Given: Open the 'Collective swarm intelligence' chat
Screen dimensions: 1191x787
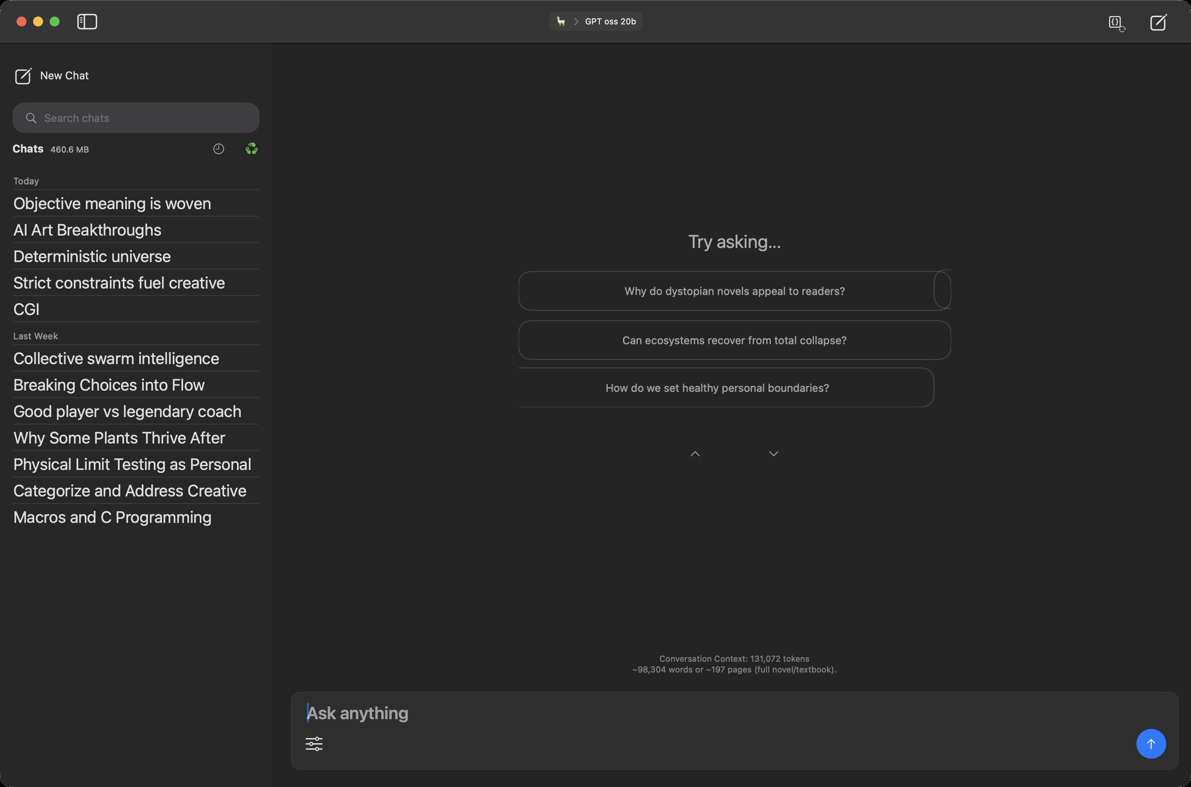Looking at the screenshot, I should (x=116, y=358).
